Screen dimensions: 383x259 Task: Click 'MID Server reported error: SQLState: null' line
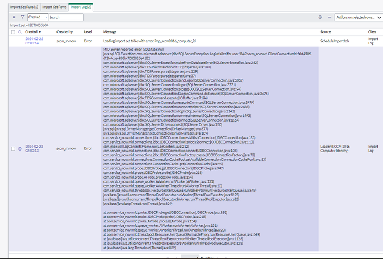(133, 50)
